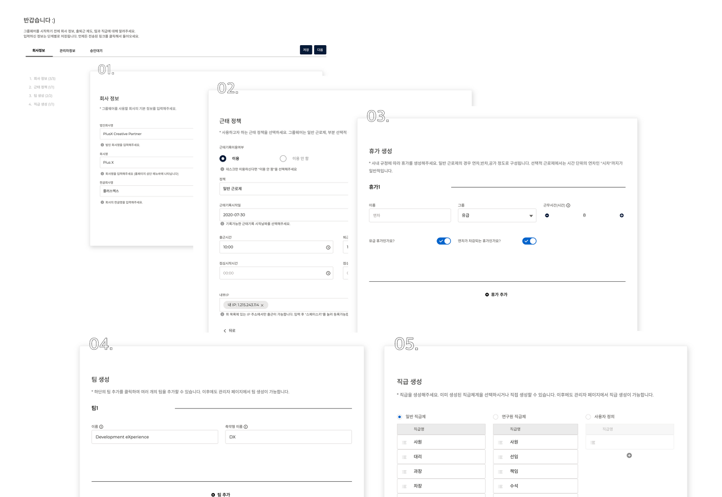Click drag handle icon for 책임 row
This screenshot has height=497, width=722.
tap(500, 472)
